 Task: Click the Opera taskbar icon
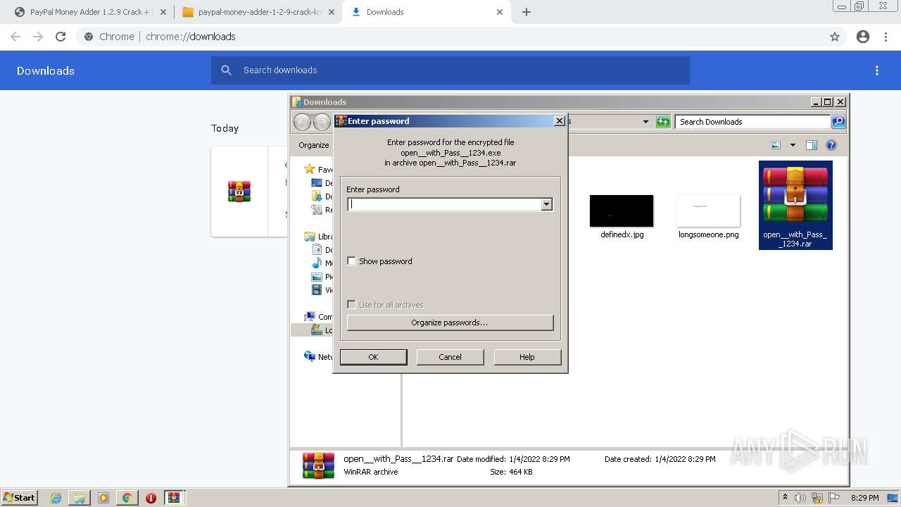[151, 498]
